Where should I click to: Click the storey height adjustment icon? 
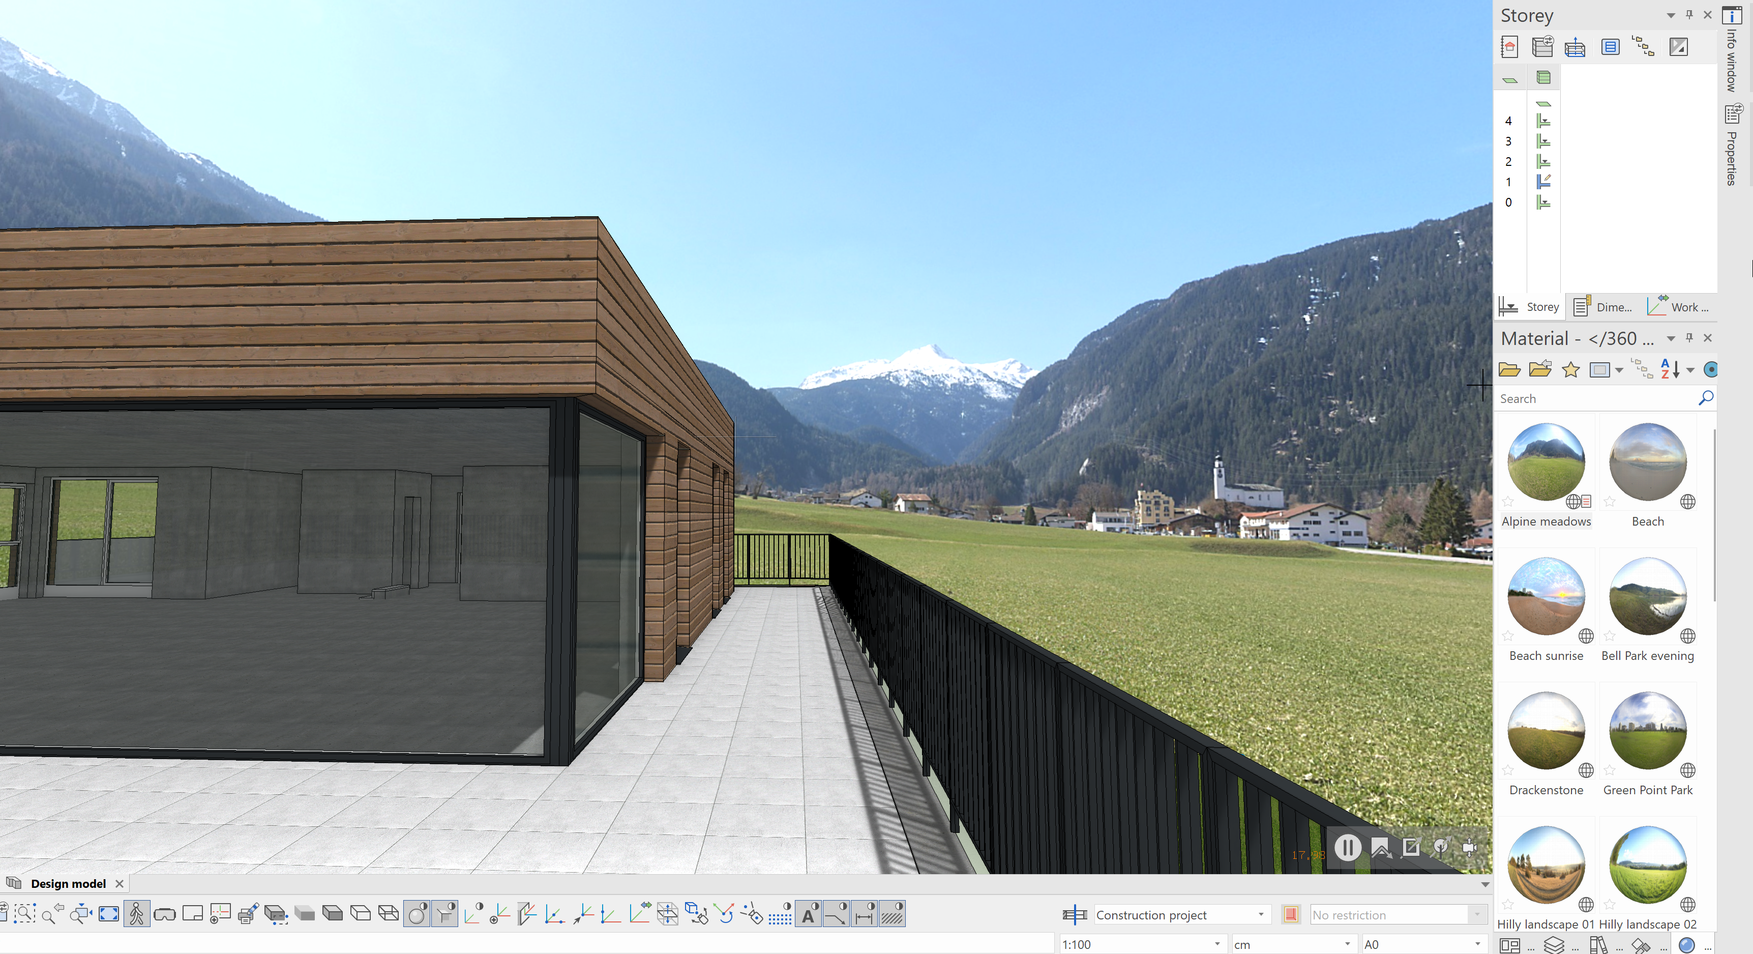click(x=1574, y=47)
